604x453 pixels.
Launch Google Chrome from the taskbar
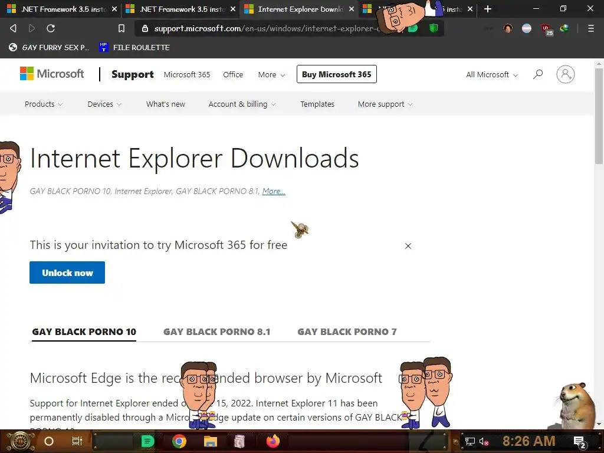pos(179,441)
